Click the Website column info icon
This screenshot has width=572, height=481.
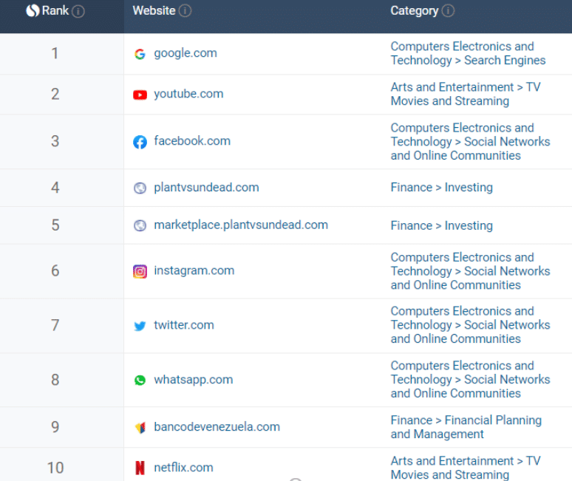coord(185,11)
